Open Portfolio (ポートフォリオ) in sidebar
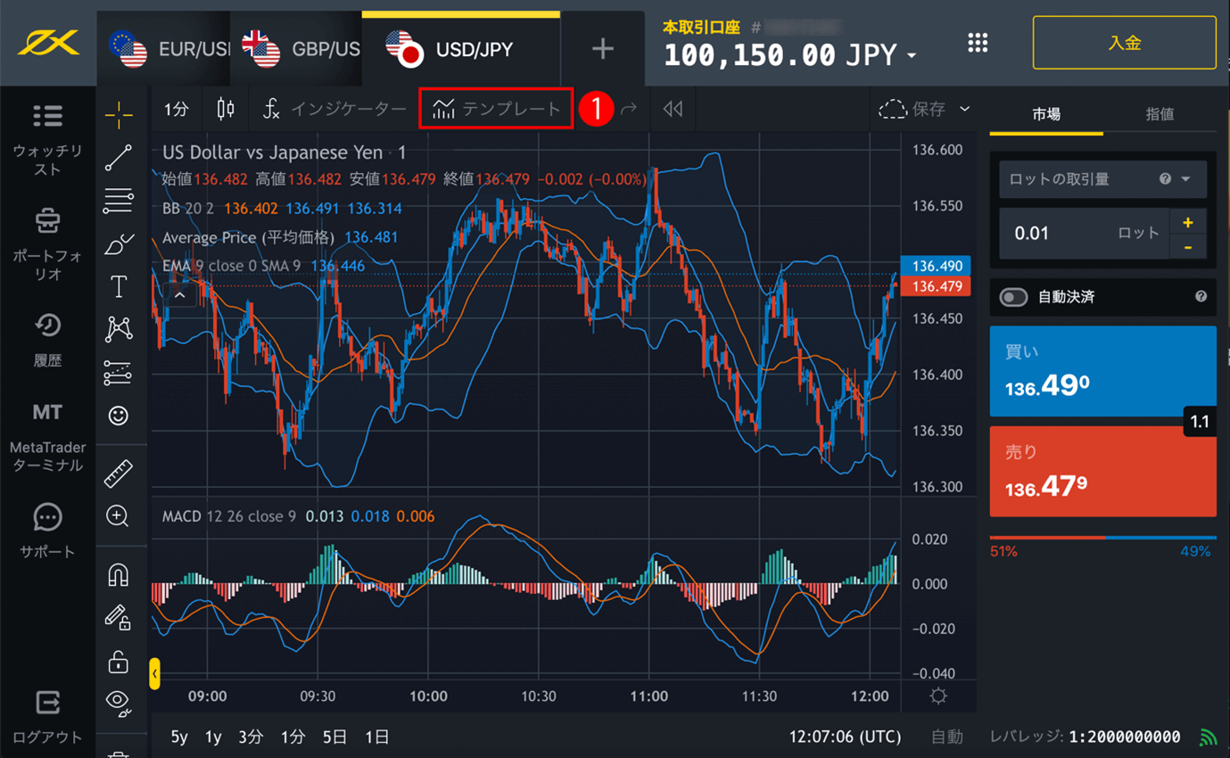 click(x=47, y=245)
